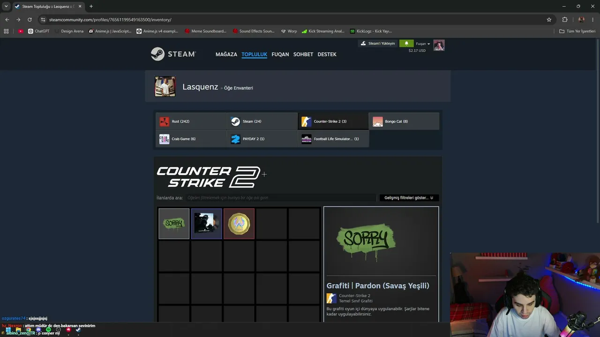Open the KickLogz bookmark
This screenshot has height=337, width=600.
[x=371, y=31]
